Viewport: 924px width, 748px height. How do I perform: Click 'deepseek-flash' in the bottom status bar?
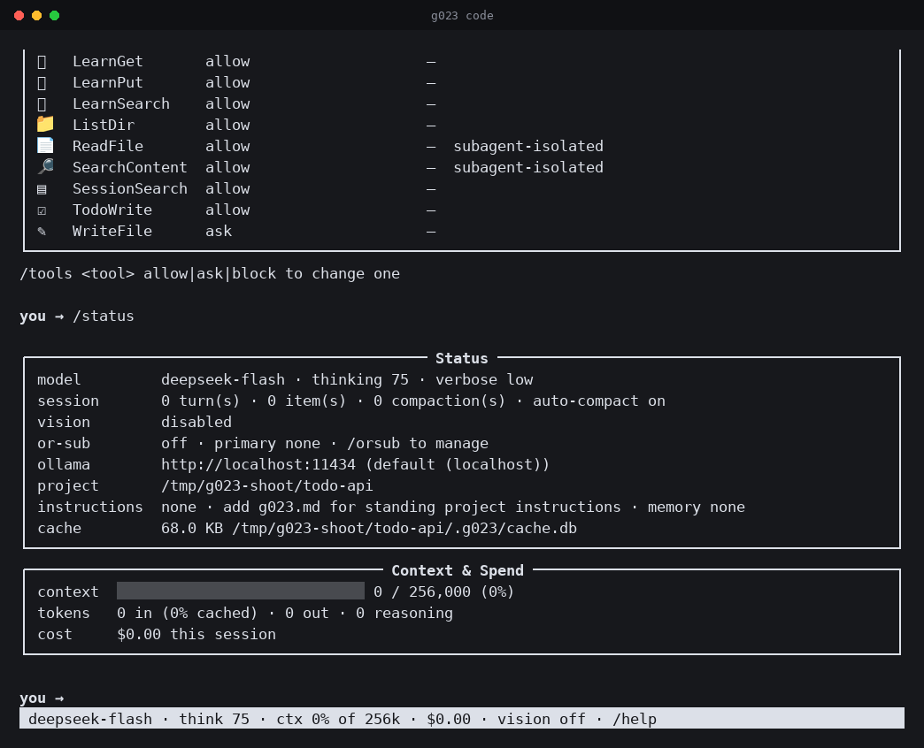tap(90, 719)
